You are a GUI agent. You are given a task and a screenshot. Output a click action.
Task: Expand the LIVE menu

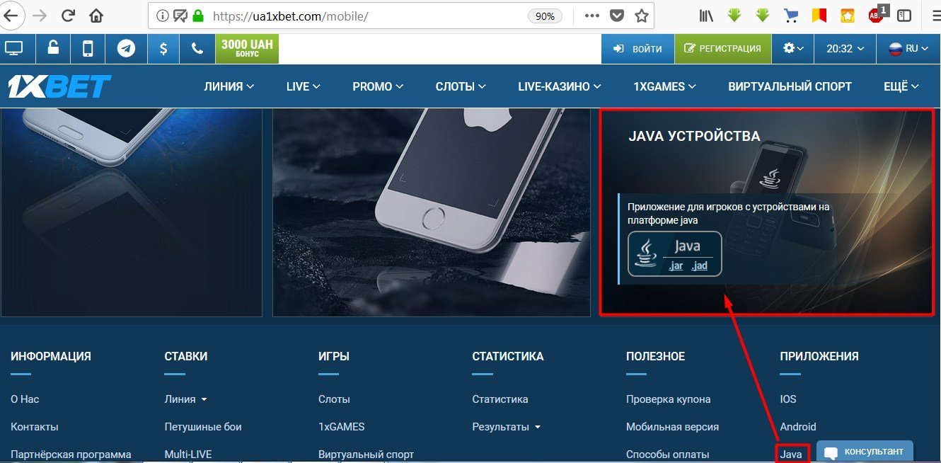(304, 86)
